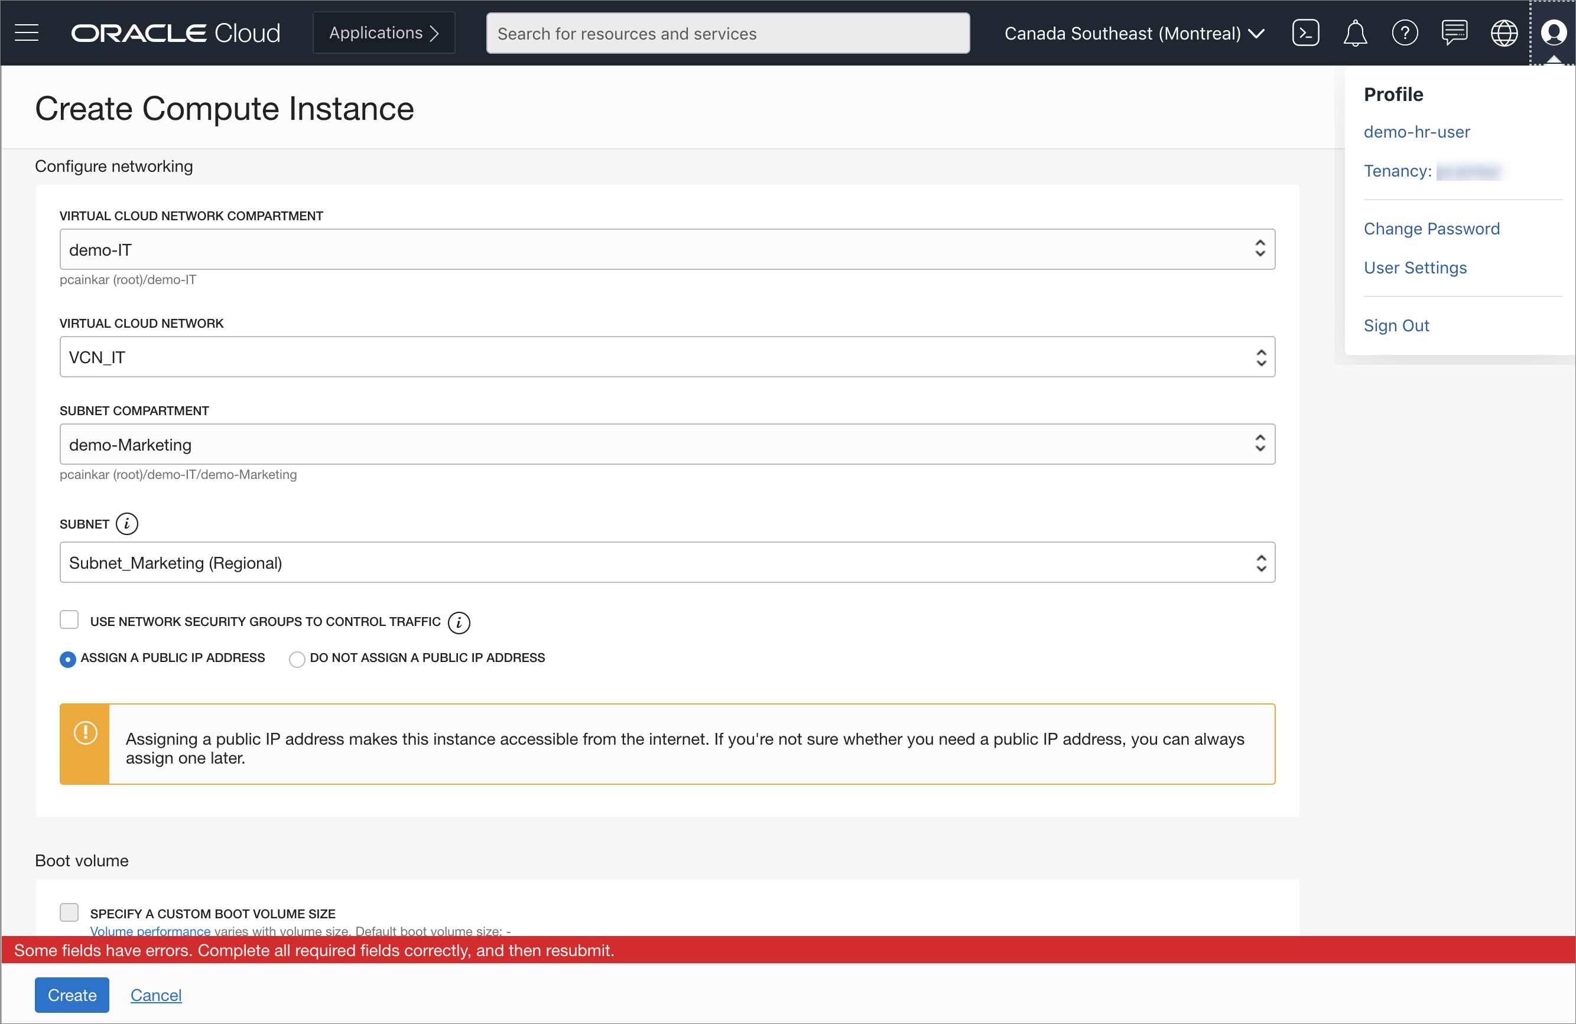
Task: Check specify custom boot volume size
Action: (69, 913)
